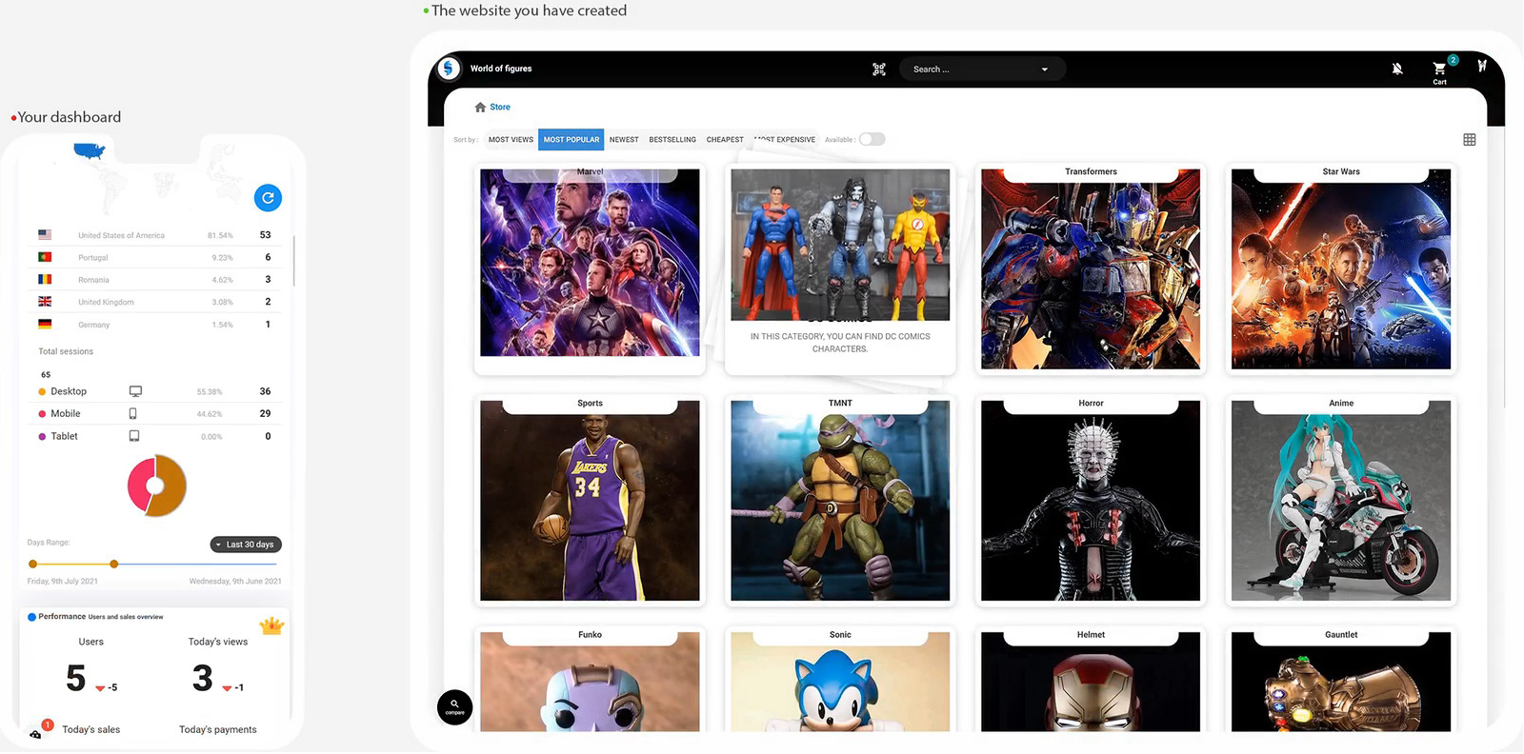The height and width of the screenshot is (754, 1524).
Task: Click the dashboard country list scrollbar
Action: point(293,260)
